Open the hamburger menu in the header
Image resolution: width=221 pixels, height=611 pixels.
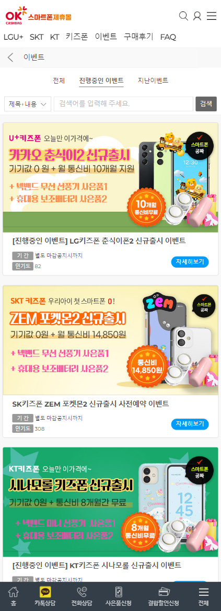212,16
